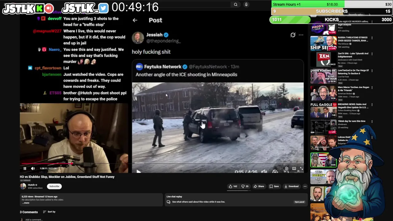Click the JSTLK Kick logo overlay

(28, 8)
